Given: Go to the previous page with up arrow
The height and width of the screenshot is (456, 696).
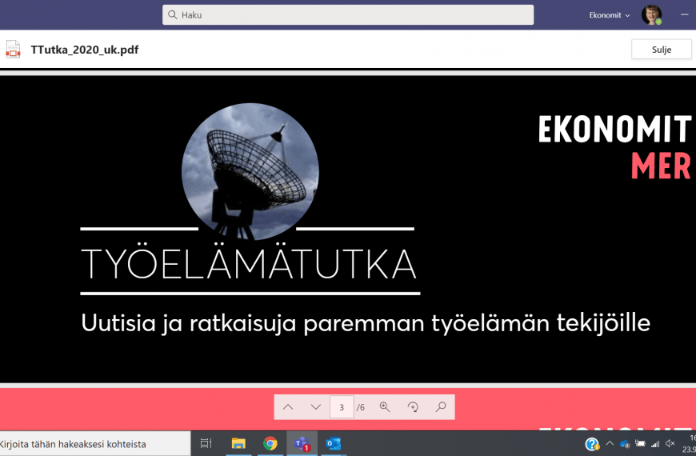Looking at the screenshot, I should tap(288, 406).
